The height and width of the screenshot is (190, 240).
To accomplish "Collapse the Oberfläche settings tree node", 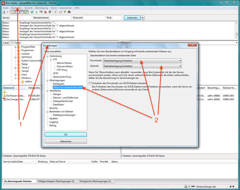I will (x=47, y=91).
